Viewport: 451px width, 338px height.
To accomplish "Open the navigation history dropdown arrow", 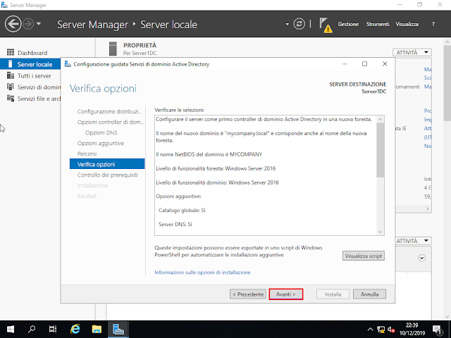I will (39, 24).
